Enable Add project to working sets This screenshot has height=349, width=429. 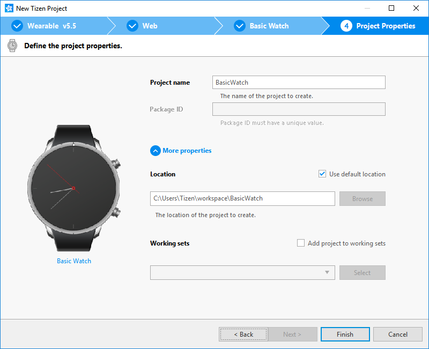pos(301,243)
